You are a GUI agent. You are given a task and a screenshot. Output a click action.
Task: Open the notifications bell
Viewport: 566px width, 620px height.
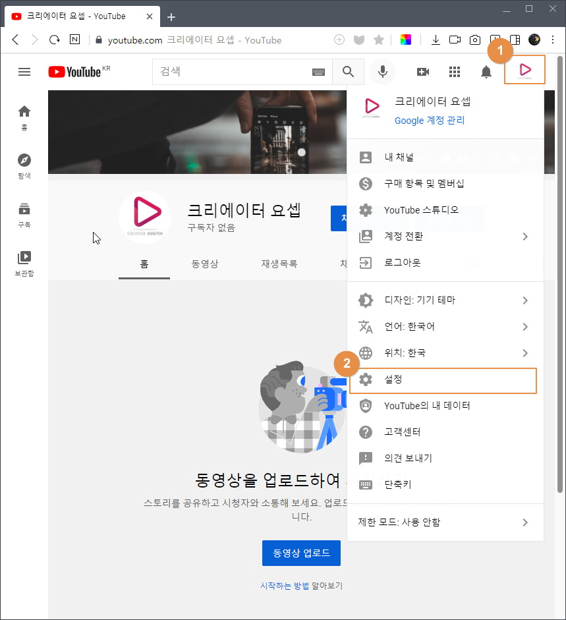[486, 72]
